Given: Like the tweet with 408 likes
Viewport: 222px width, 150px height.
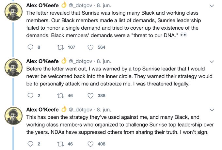Looking at the screenshot, I should click(x=91, y=144).
